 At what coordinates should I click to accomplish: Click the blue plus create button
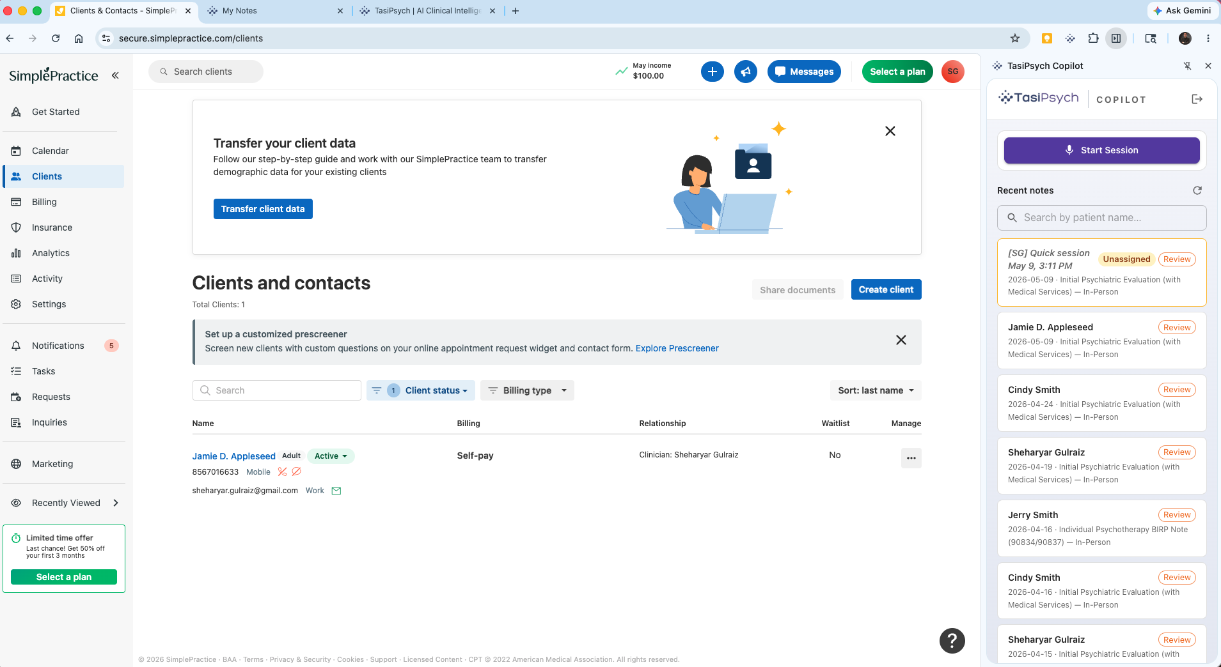coord(713,72)
